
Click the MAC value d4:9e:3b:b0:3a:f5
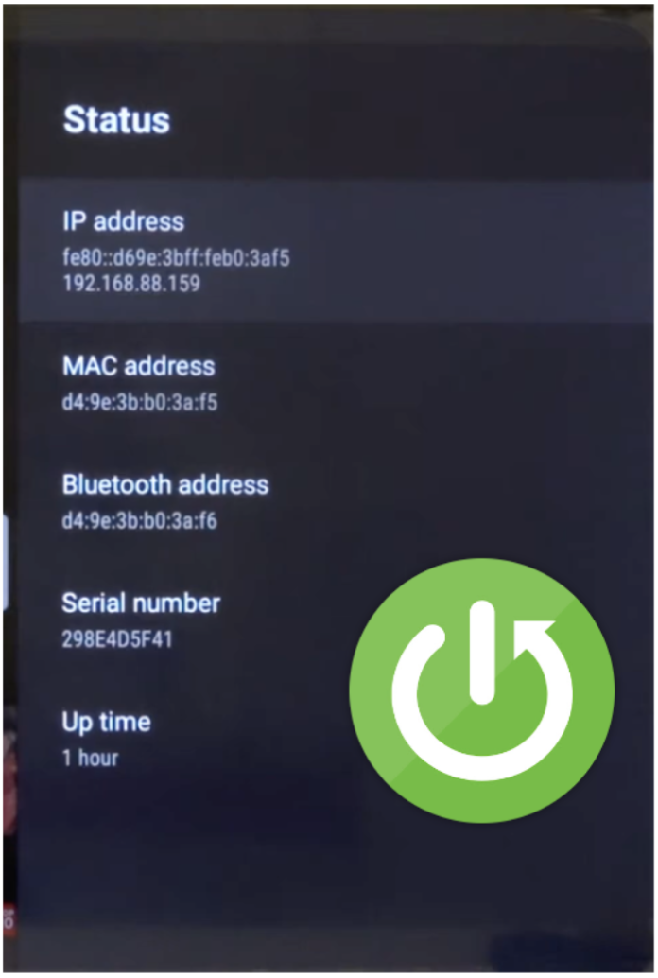(x=140, y=402)
